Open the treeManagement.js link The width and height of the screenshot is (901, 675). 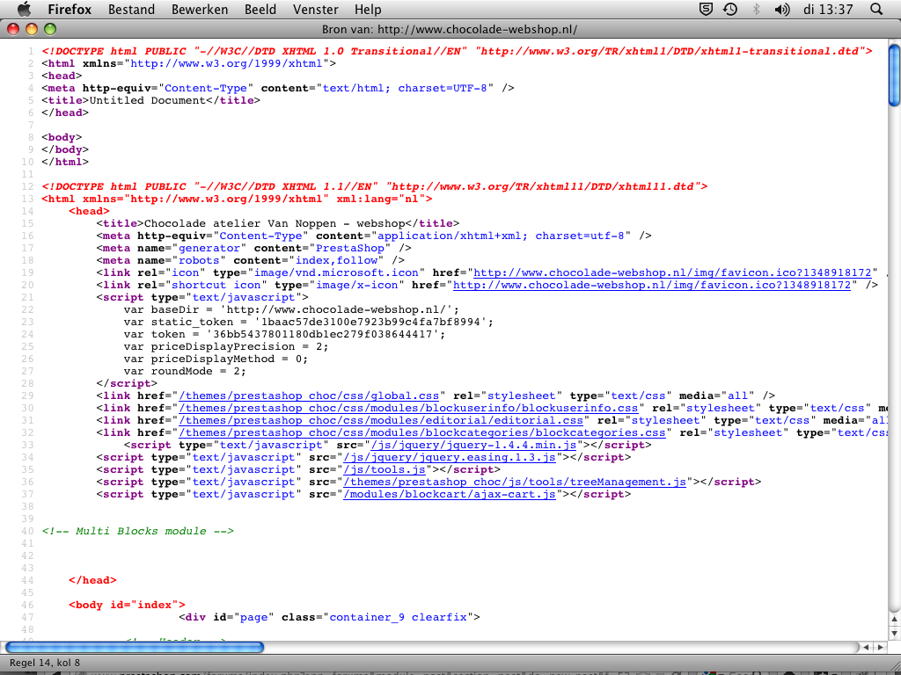click(x=515, y=483)
